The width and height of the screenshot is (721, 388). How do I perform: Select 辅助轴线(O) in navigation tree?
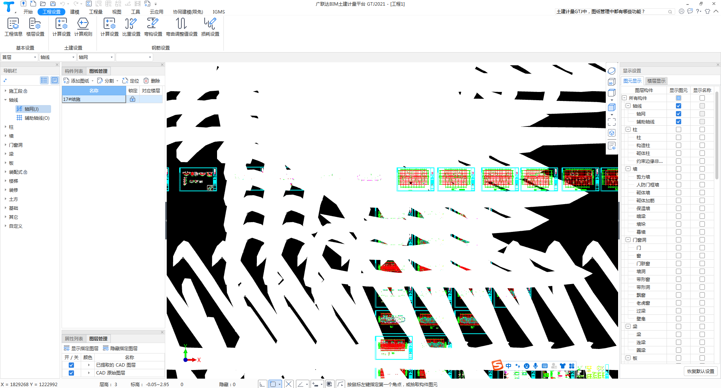pos(37,118)
